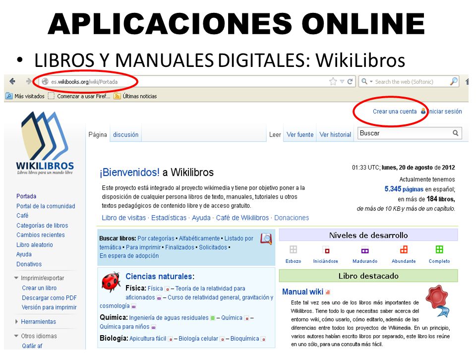
Task: Click the Libro de visitas link
Action: [124, 218]
